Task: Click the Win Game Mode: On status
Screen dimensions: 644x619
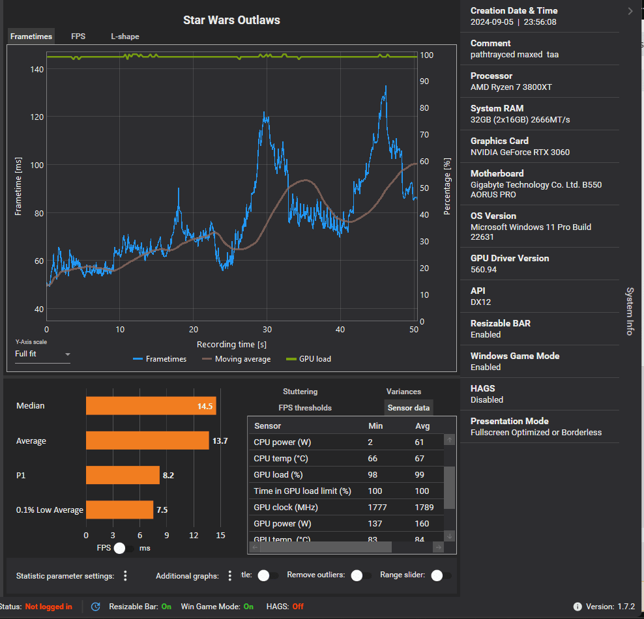Action: tap(217, 607)
